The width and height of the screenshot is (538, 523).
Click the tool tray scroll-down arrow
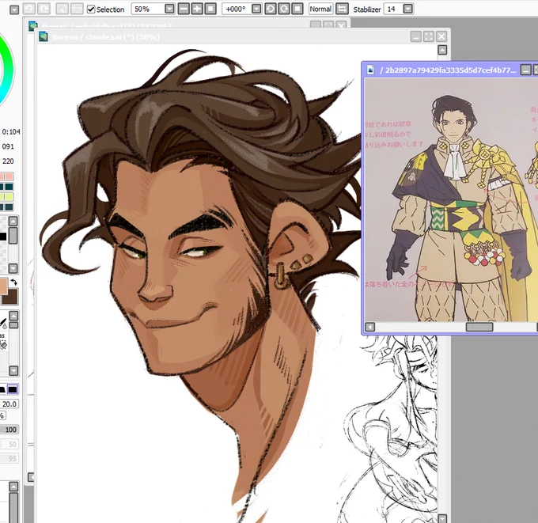[x=13, y=370]
